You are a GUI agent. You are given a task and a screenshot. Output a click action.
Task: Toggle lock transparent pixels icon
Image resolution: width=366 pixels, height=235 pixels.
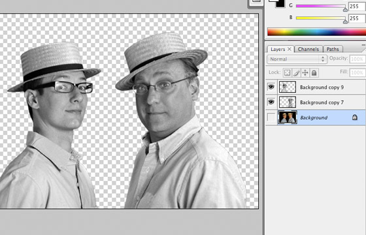pos(288,72)
